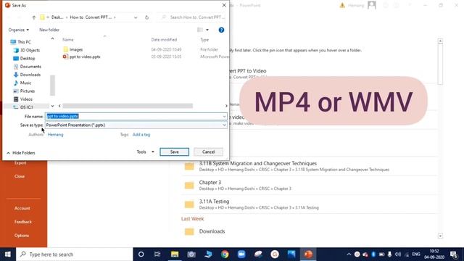Sort files by Type column header
The height and width of the screenshot is (261, 464).
(x=204, y=40)
